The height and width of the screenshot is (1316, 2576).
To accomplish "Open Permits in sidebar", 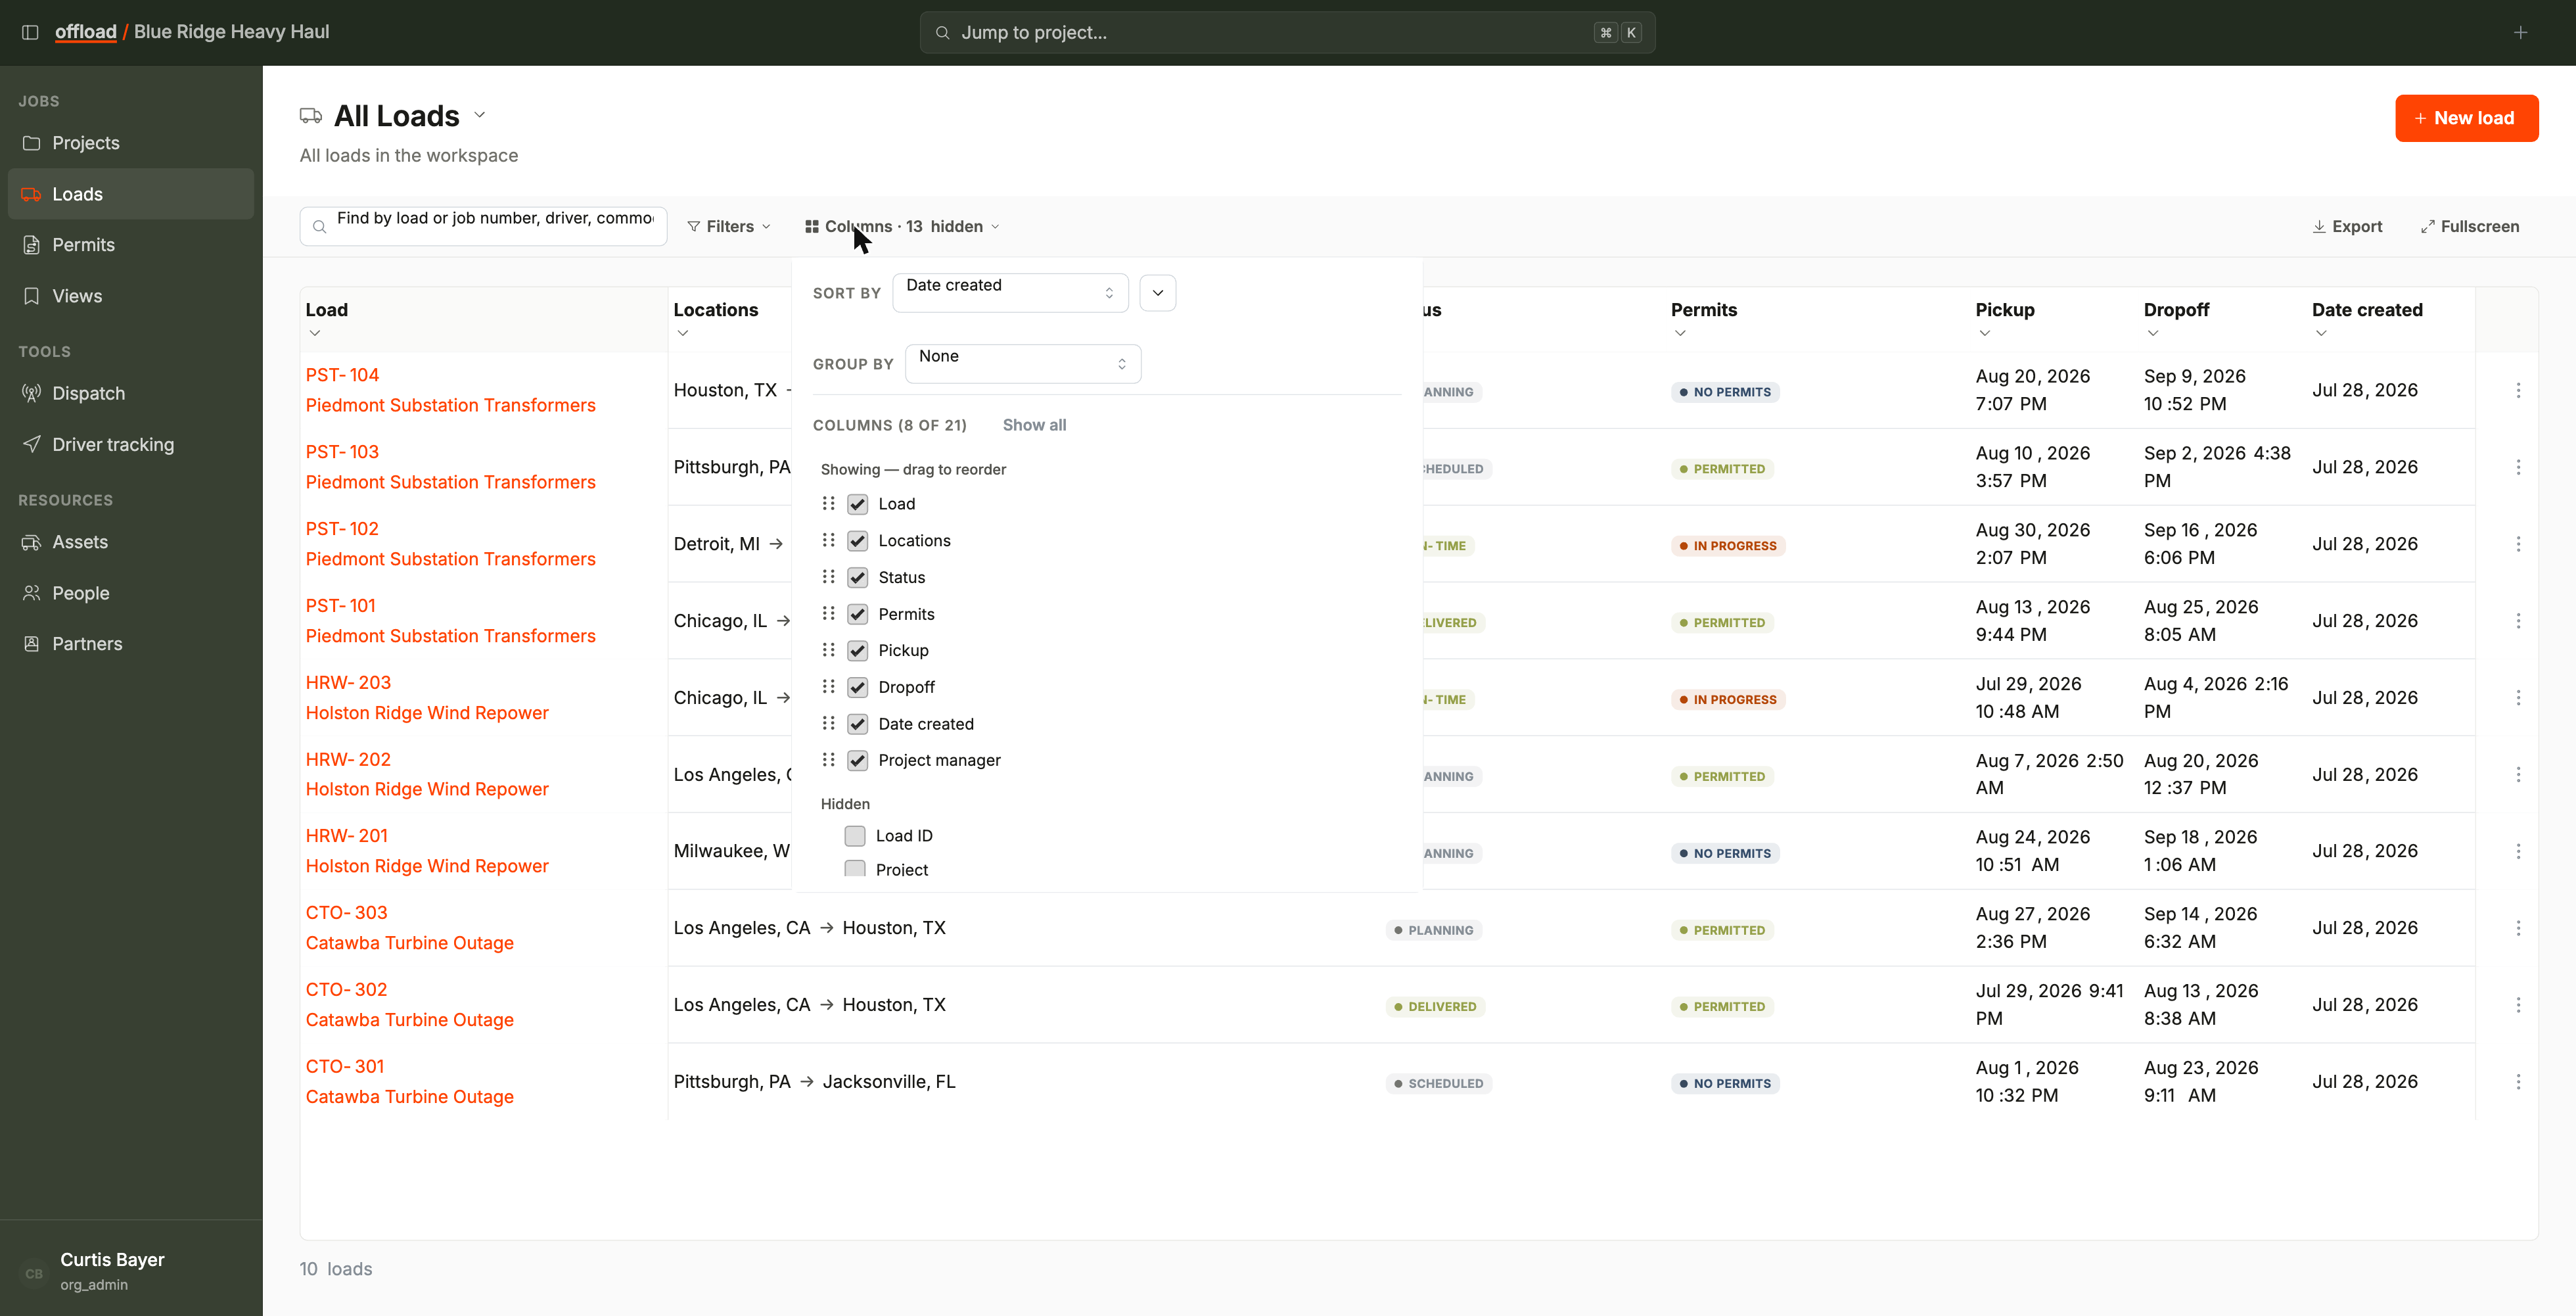I will pos(131,245).
